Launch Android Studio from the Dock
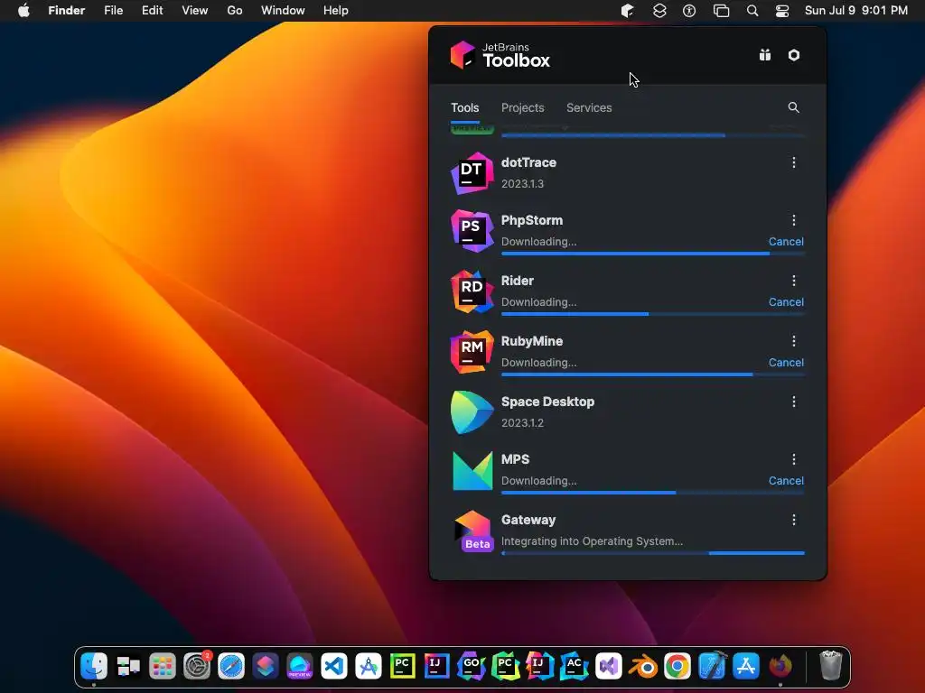The image size is (925, 693). click(369, 667)
